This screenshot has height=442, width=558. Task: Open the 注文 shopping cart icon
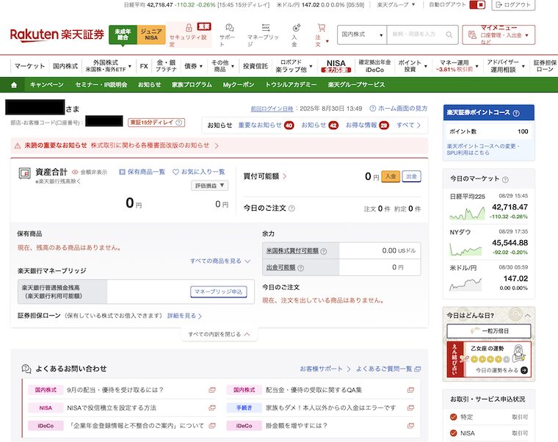[x=320, y=28]
